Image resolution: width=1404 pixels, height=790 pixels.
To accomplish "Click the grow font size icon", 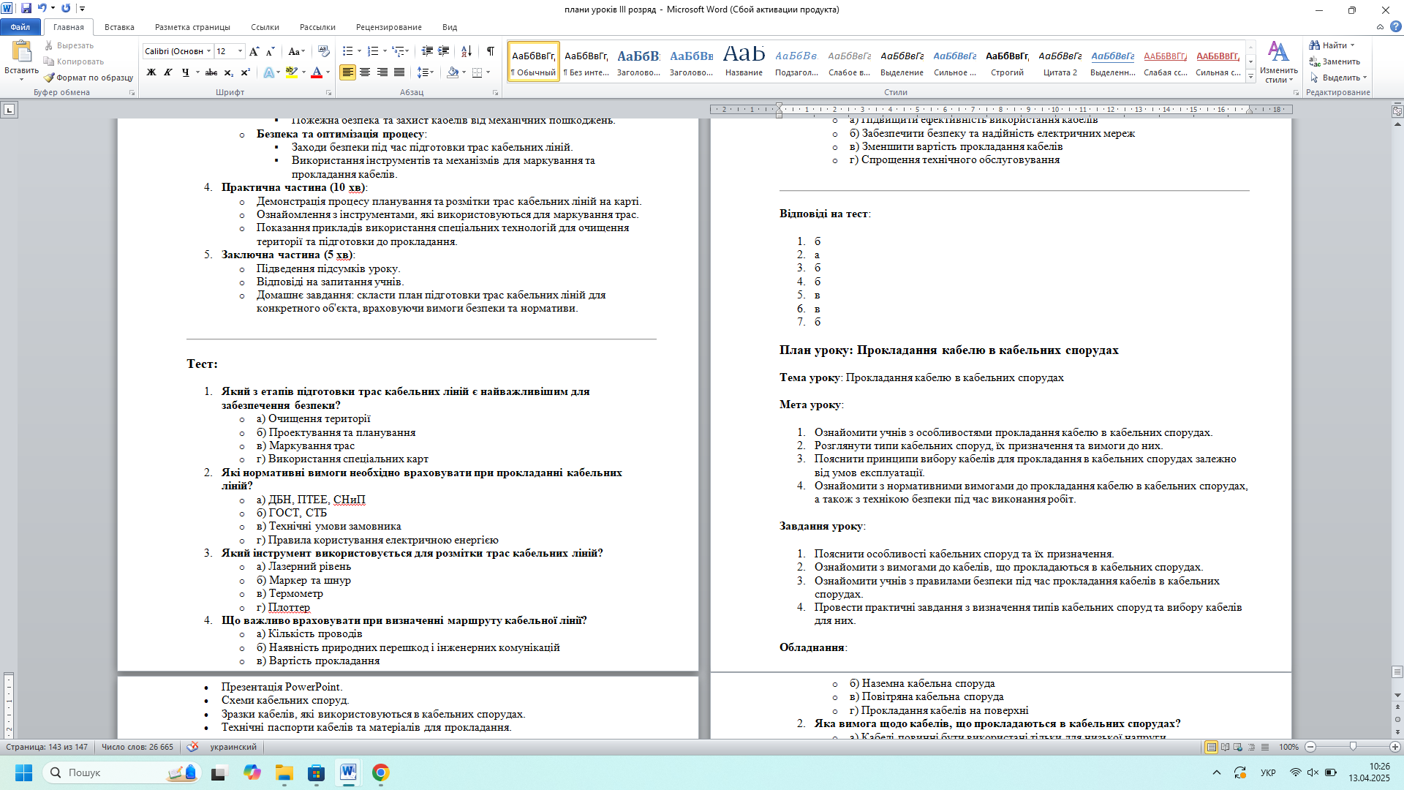I will tap(254, 51).
